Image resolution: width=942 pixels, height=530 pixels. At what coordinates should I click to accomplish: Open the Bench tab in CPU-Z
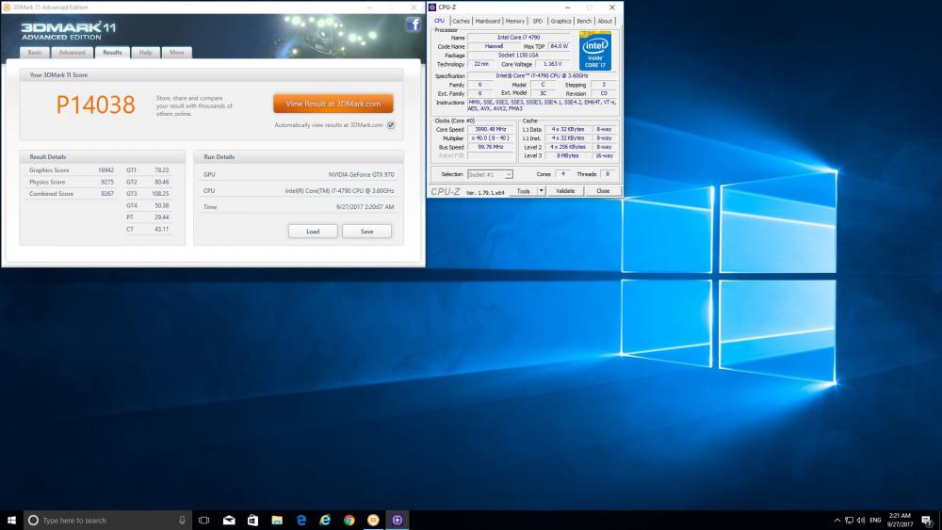pos(584,21)
